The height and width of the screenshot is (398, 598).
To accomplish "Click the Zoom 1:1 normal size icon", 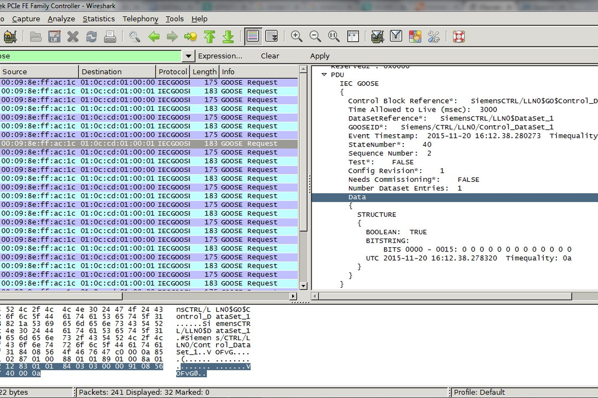I will click(334, 37).
